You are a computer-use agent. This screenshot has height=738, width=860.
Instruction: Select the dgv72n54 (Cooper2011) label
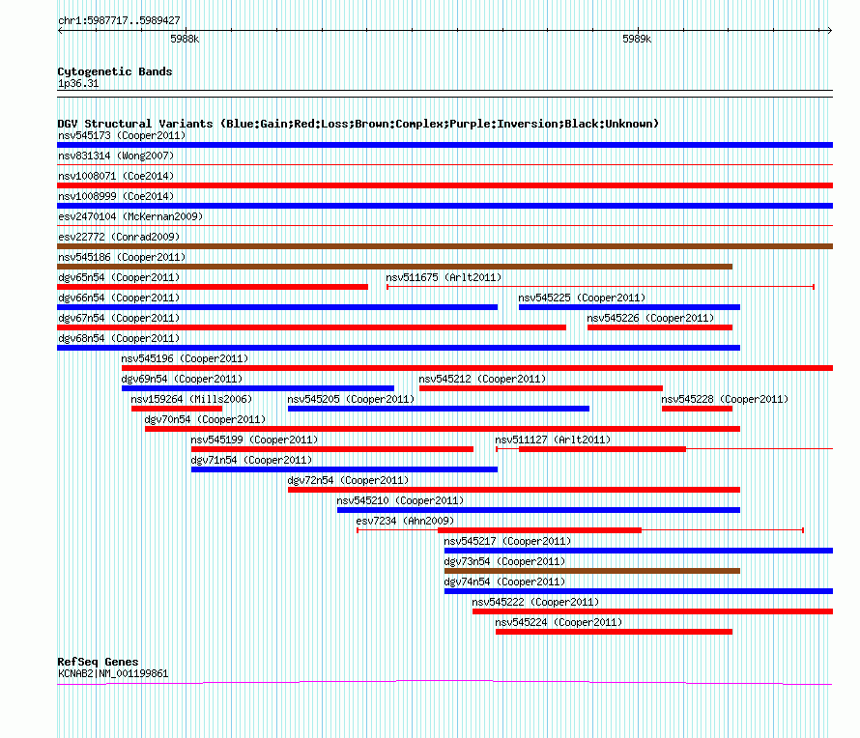pos(348,480)
